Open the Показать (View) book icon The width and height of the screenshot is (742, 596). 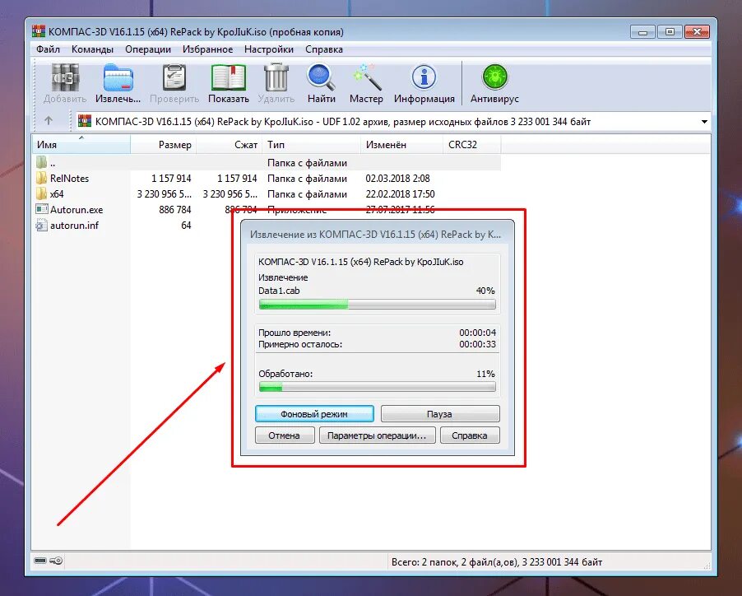pos(228,77)
